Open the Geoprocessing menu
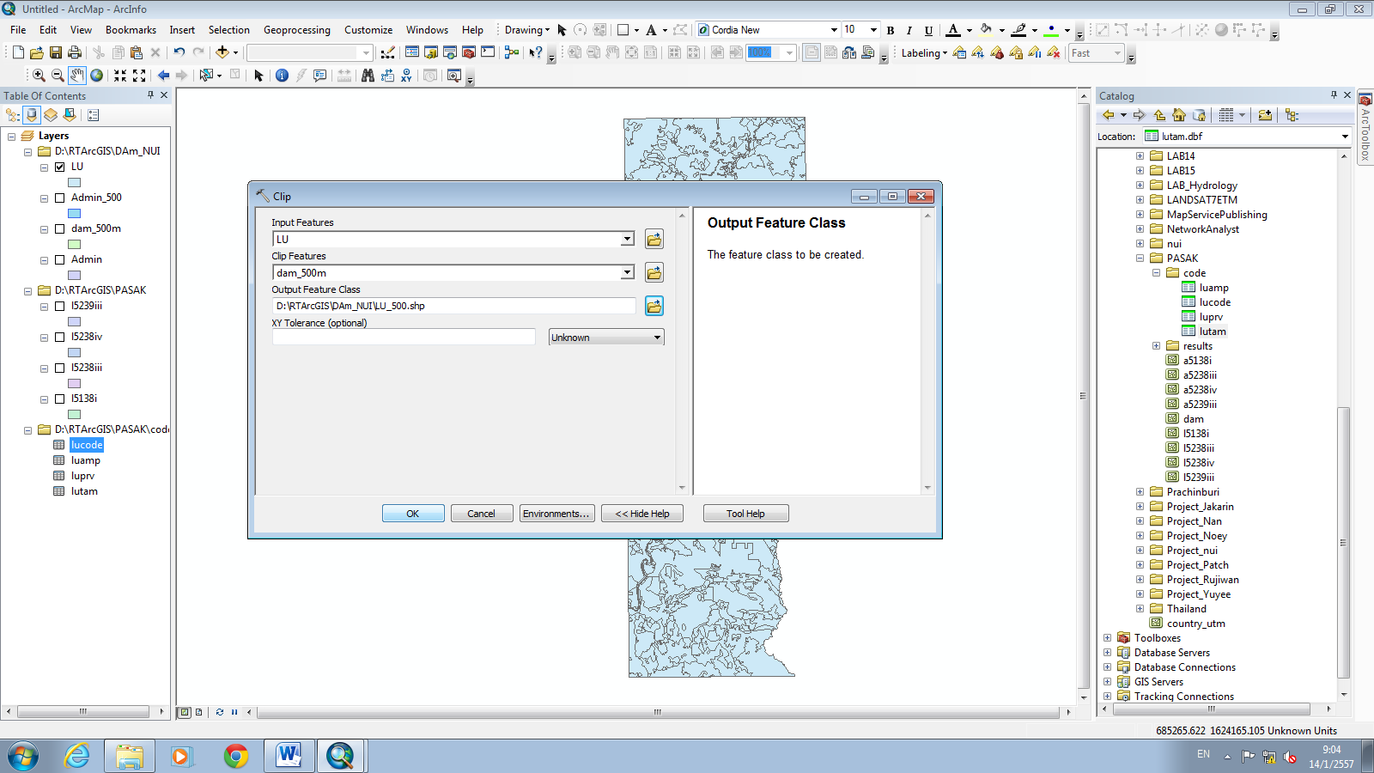The width and height of the screenshot is (1374, 773). point(296,29)
